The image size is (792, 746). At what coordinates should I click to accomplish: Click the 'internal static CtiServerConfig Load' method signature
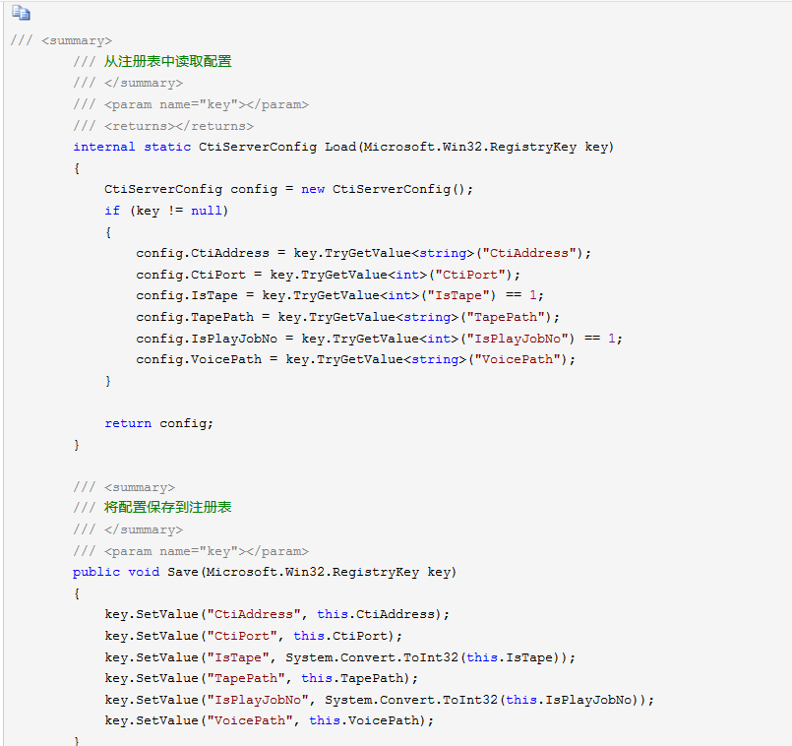(343, 147)
